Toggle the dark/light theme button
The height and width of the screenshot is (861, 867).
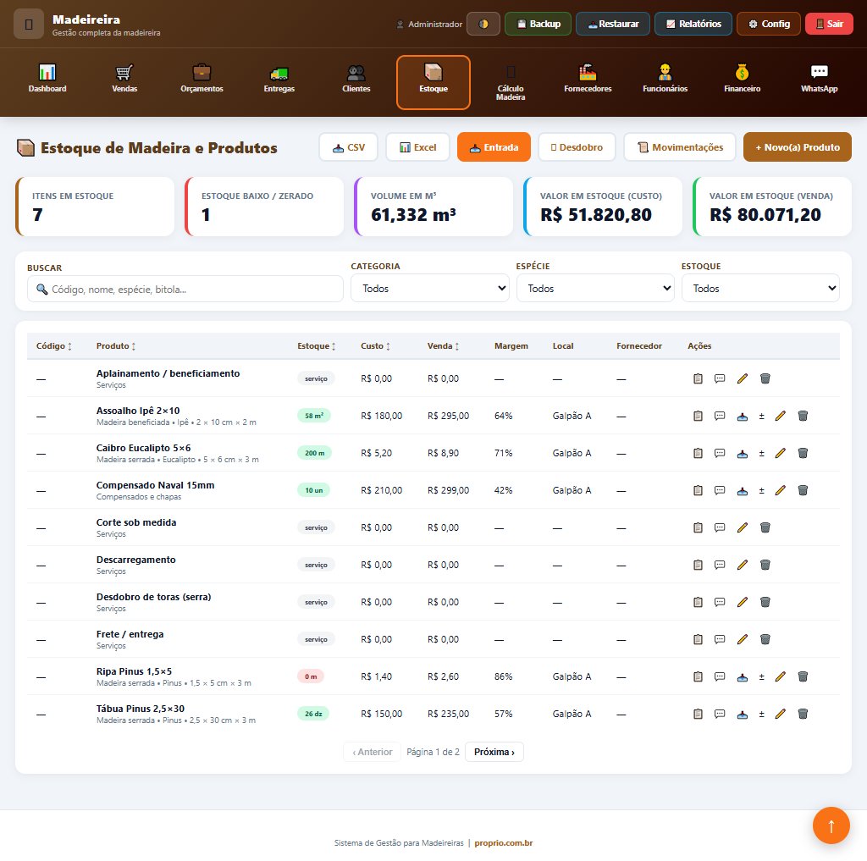[483, 24]
